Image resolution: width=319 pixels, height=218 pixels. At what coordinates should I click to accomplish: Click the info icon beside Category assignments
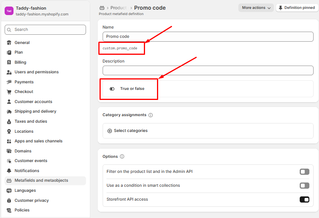pos(150,115)
